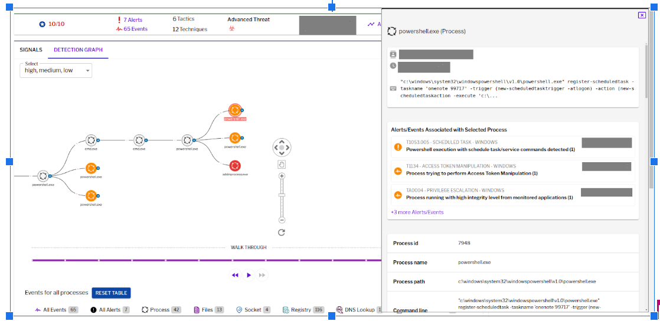Click the purple walk through timeline bar
Screen dimensions: 660x321
[207, 260]
